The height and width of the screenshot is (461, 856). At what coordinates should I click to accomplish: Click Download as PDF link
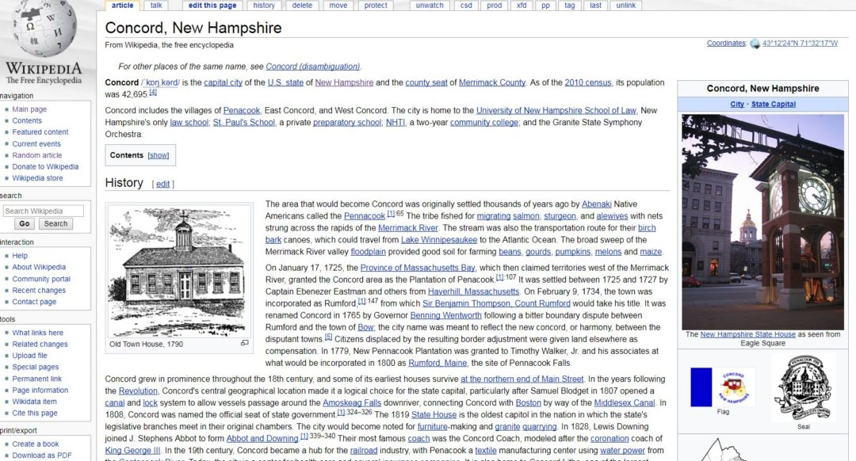tap(42, 455)
